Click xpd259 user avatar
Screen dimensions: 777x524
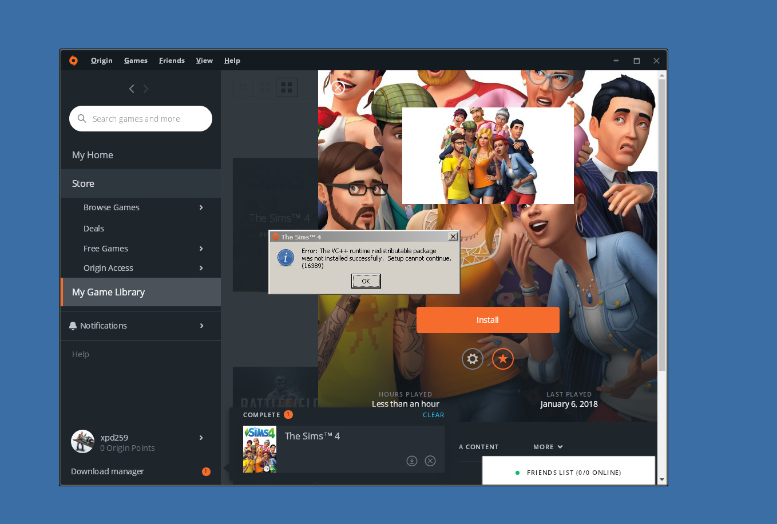[x=82, y=442]
